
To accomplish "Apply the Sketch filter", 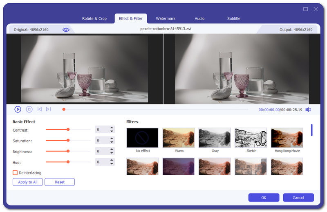I will (x=251, y=138).
